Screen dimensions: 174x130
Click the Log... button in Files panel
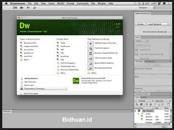coord(164,127)
